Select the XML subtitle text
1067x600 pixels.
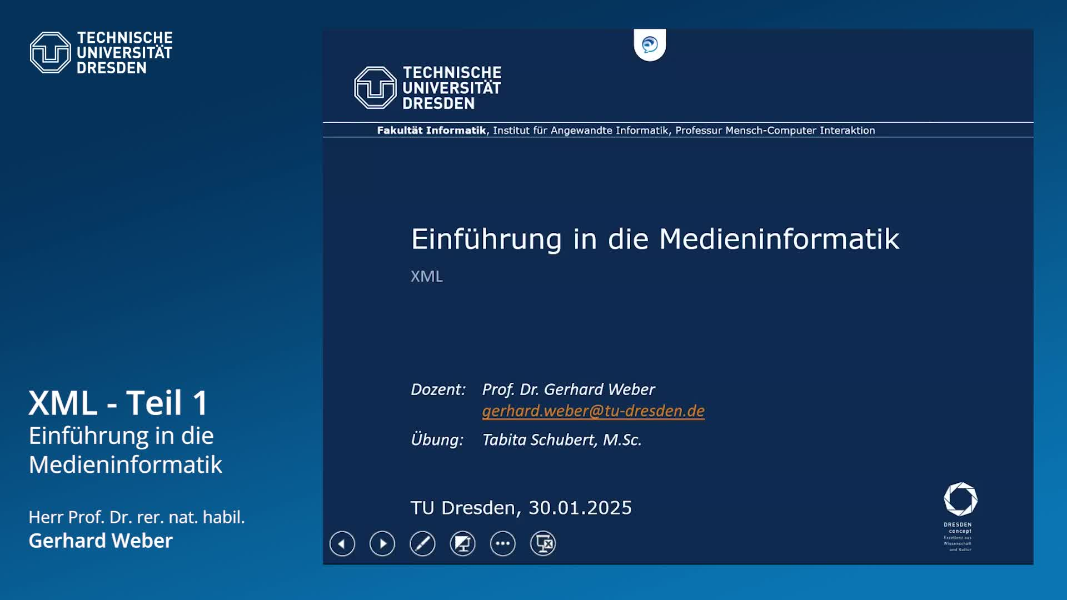click(427, 276)
